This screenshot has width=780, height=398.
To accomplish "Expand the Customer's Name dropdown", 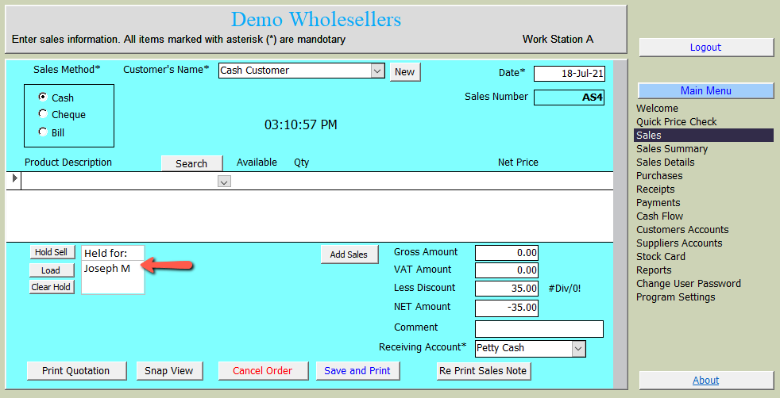I will [x=377, y=71].
